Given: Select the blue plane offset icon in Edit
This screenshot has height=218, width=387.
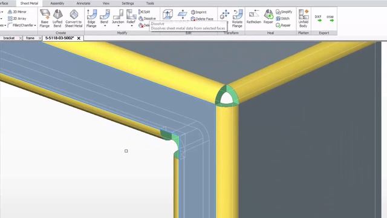Looking at the screenshot, I should tap(183, 15).
